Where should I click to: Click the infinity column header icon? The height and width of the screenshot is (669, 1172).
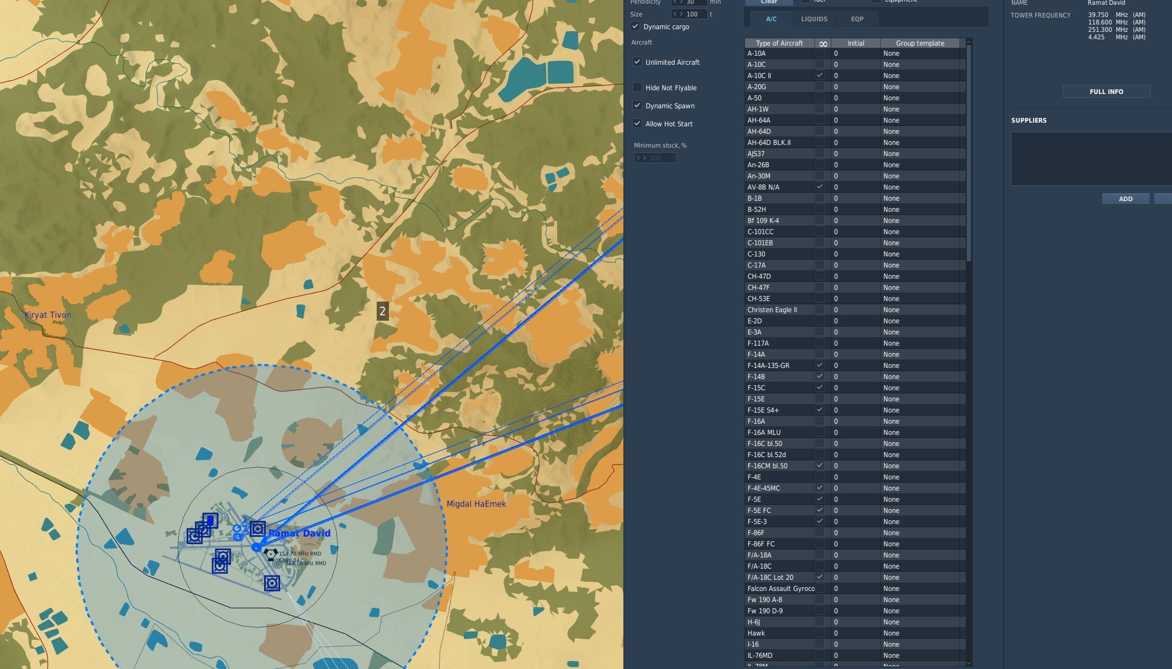823,44
